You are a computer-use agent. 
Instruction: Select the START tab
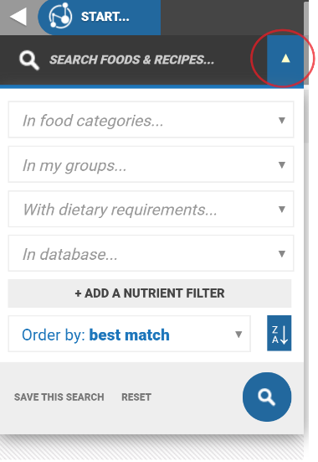[100, 17]
